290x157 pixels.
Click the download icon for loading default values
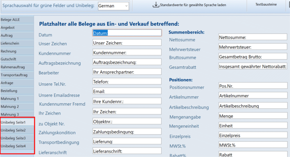pos(156,5)
